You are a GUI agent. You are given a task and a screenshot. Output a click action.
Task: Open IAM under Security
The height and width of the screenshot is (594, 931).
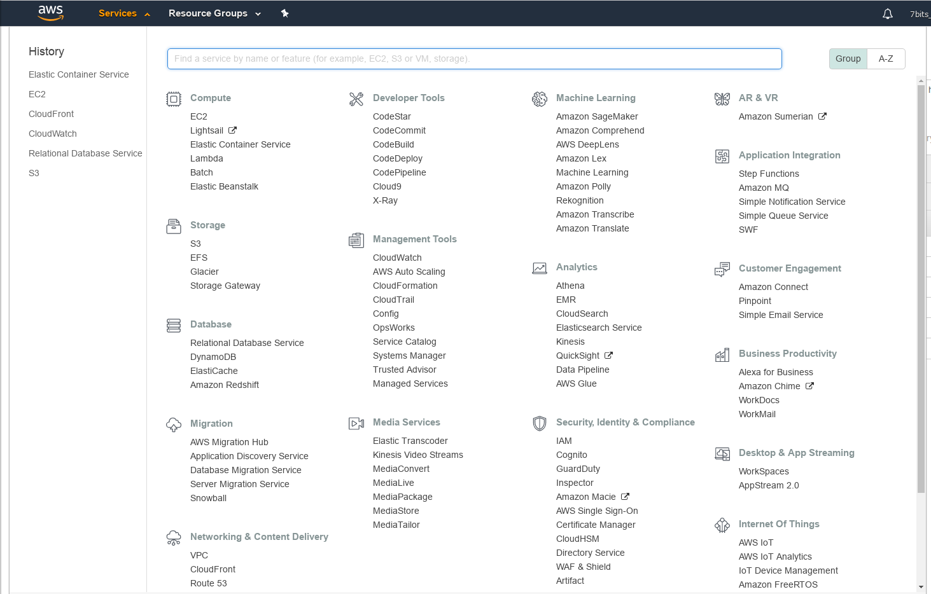point(564,441)
